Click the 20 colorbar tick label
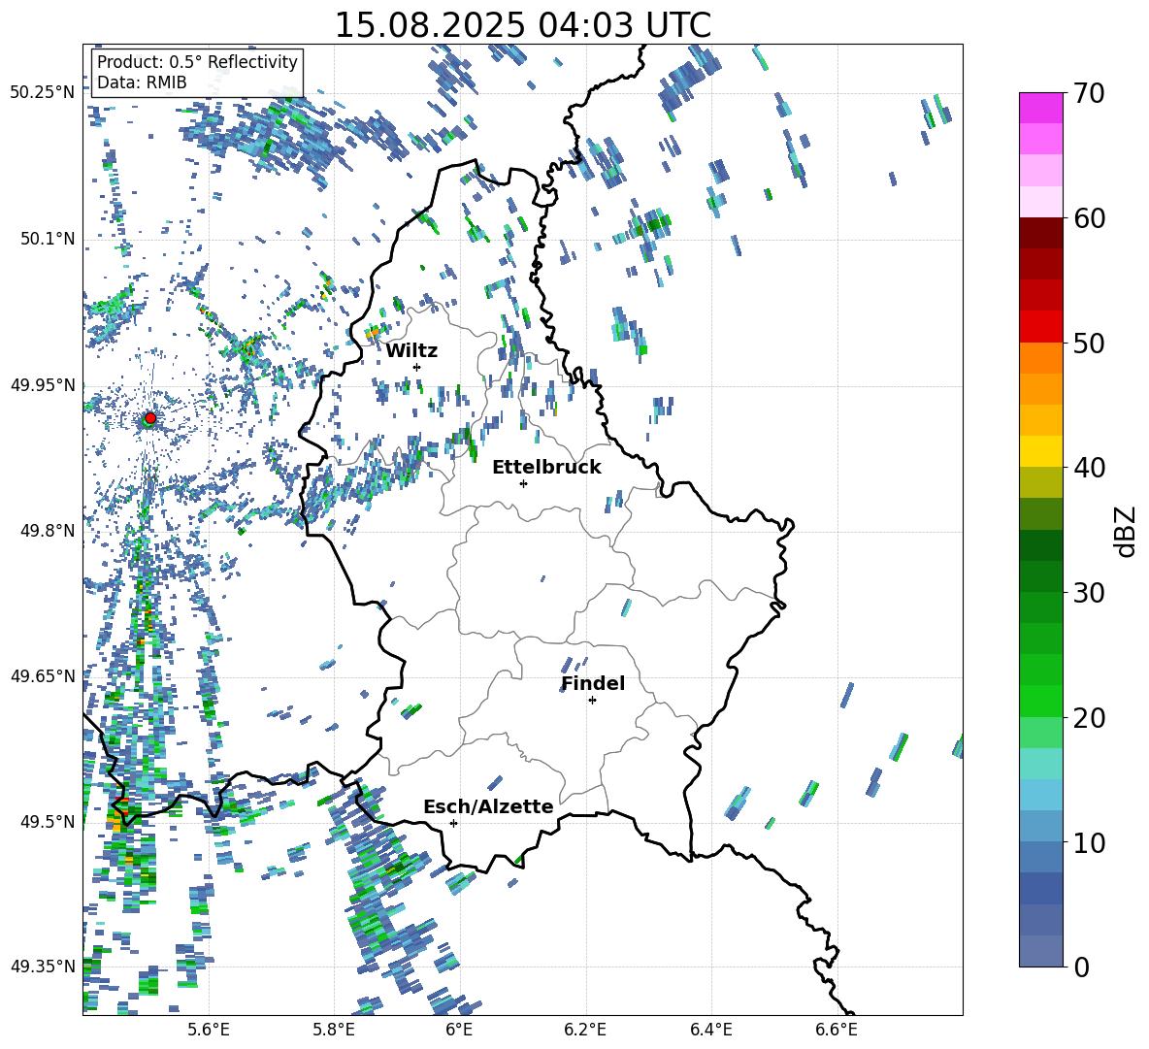 tap(1089, 717)
